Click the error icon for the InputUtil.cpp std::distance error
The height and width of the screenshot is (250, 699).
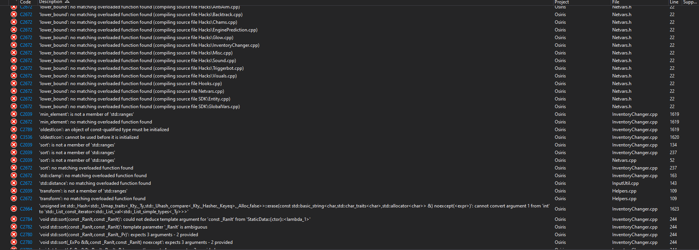[x=13, y=183]
